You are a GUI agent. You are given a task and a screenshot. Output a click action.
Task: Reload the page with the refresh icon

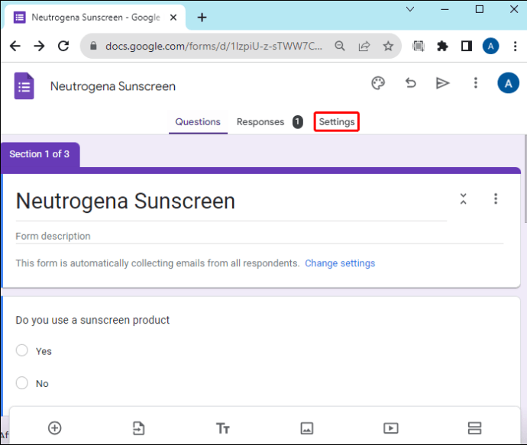pos(63,46)
